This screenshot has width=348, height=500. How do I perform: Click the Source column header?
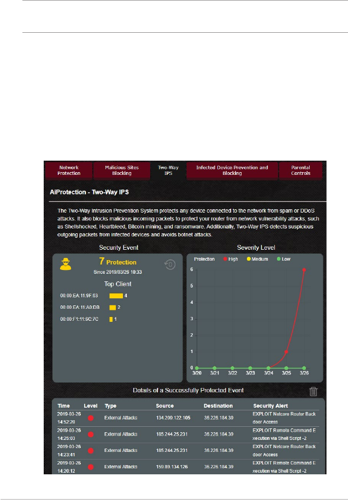165,405
